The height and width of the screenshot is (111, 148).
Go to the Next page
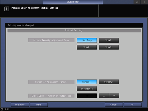(x=39, y=105)
